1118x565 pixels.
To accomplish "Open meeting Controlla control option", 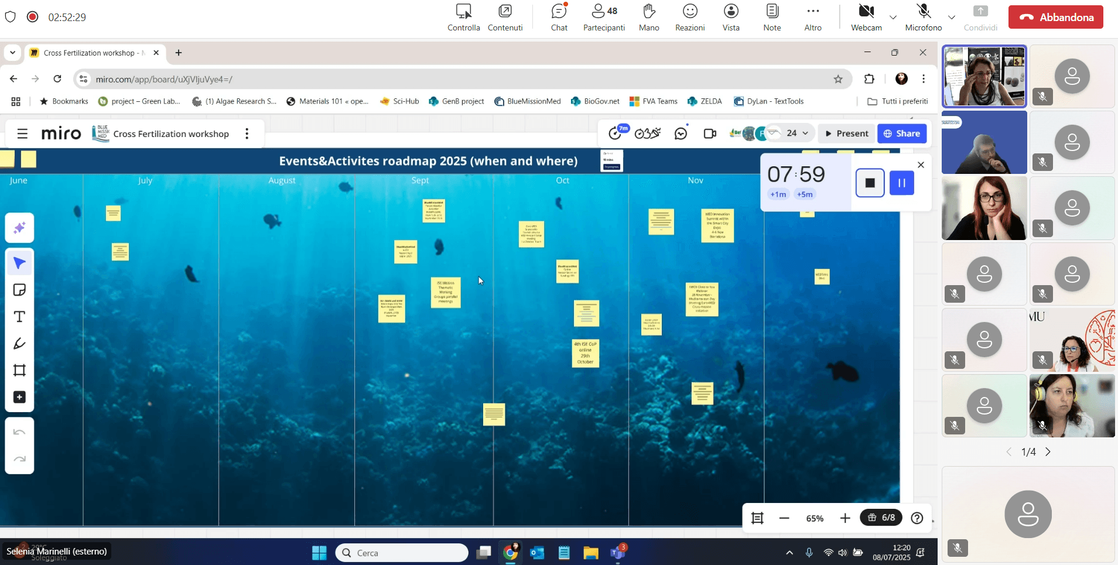I will pyautogui.click(x=464, y=18).
